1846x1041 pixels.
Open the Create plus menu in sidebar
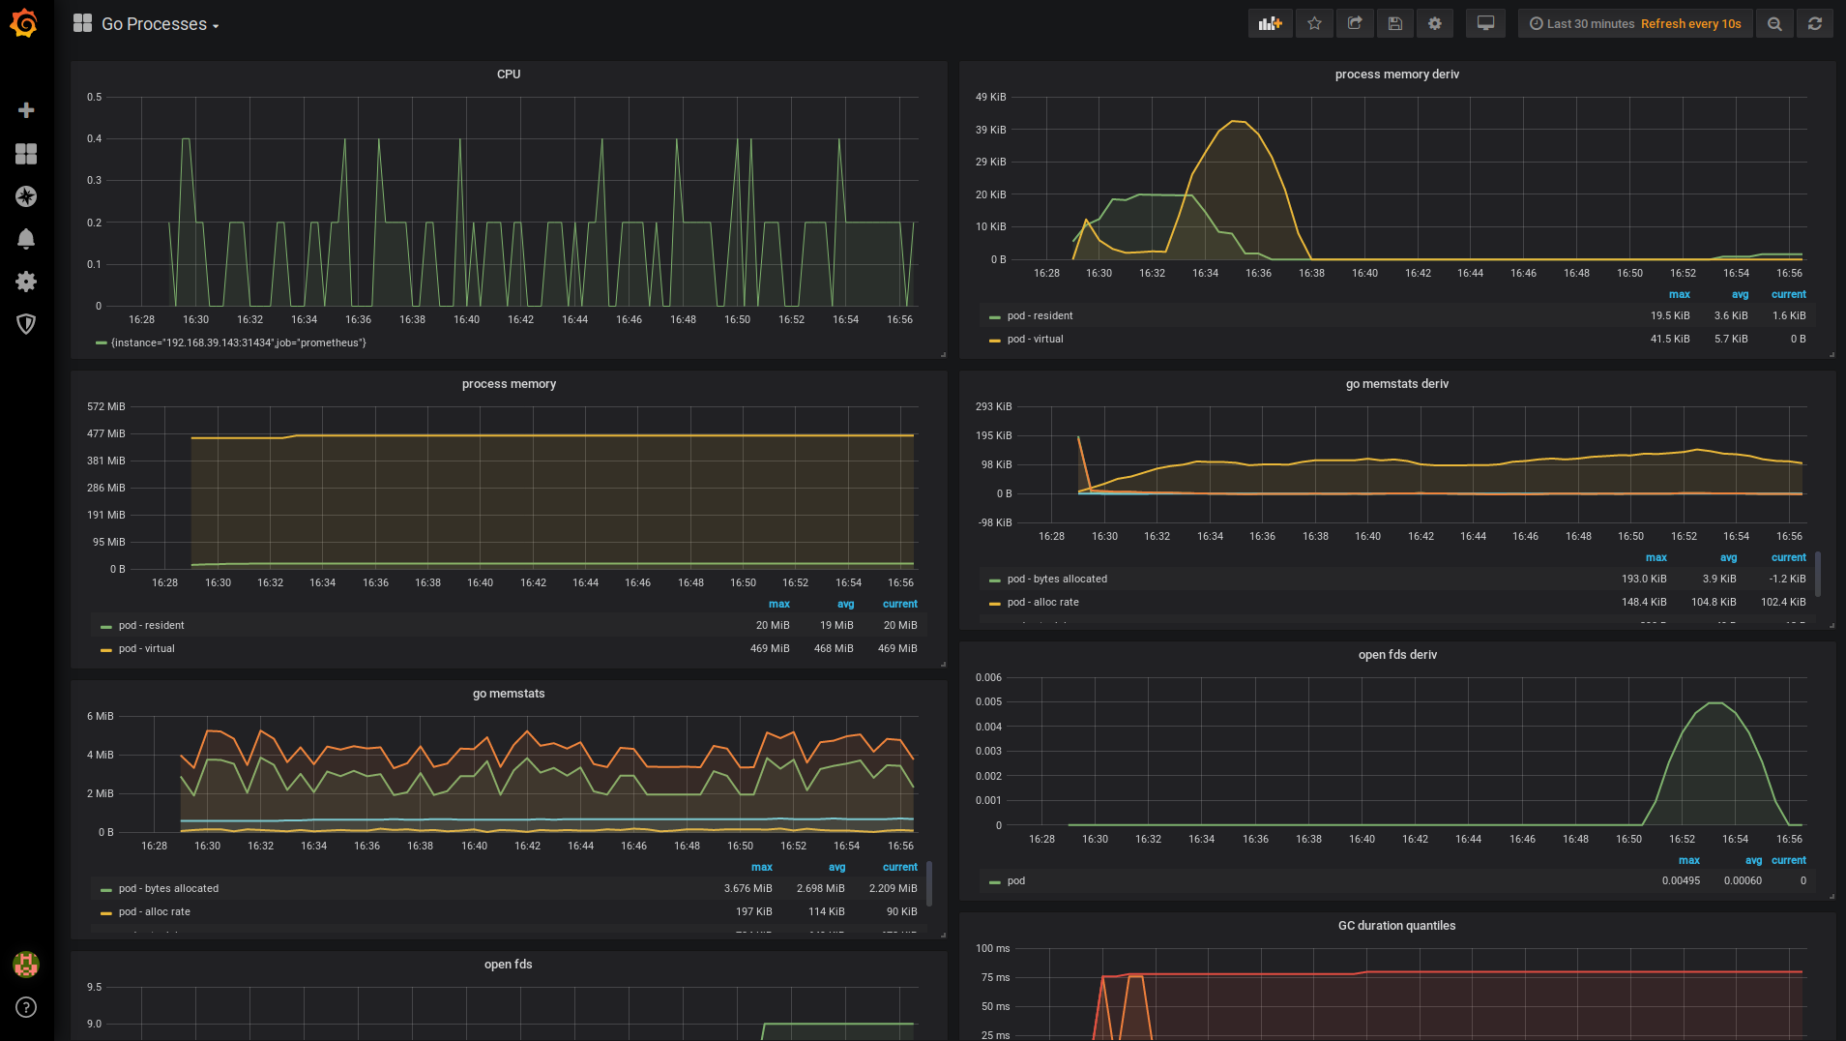tap(26, 110)
